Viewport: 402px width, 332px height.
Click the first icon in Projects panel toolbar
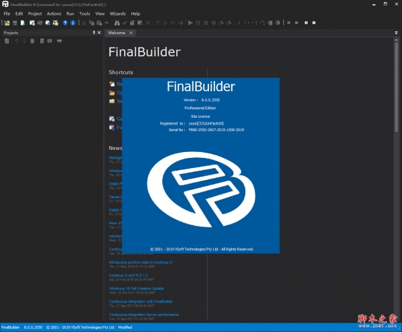coord(7,41)
